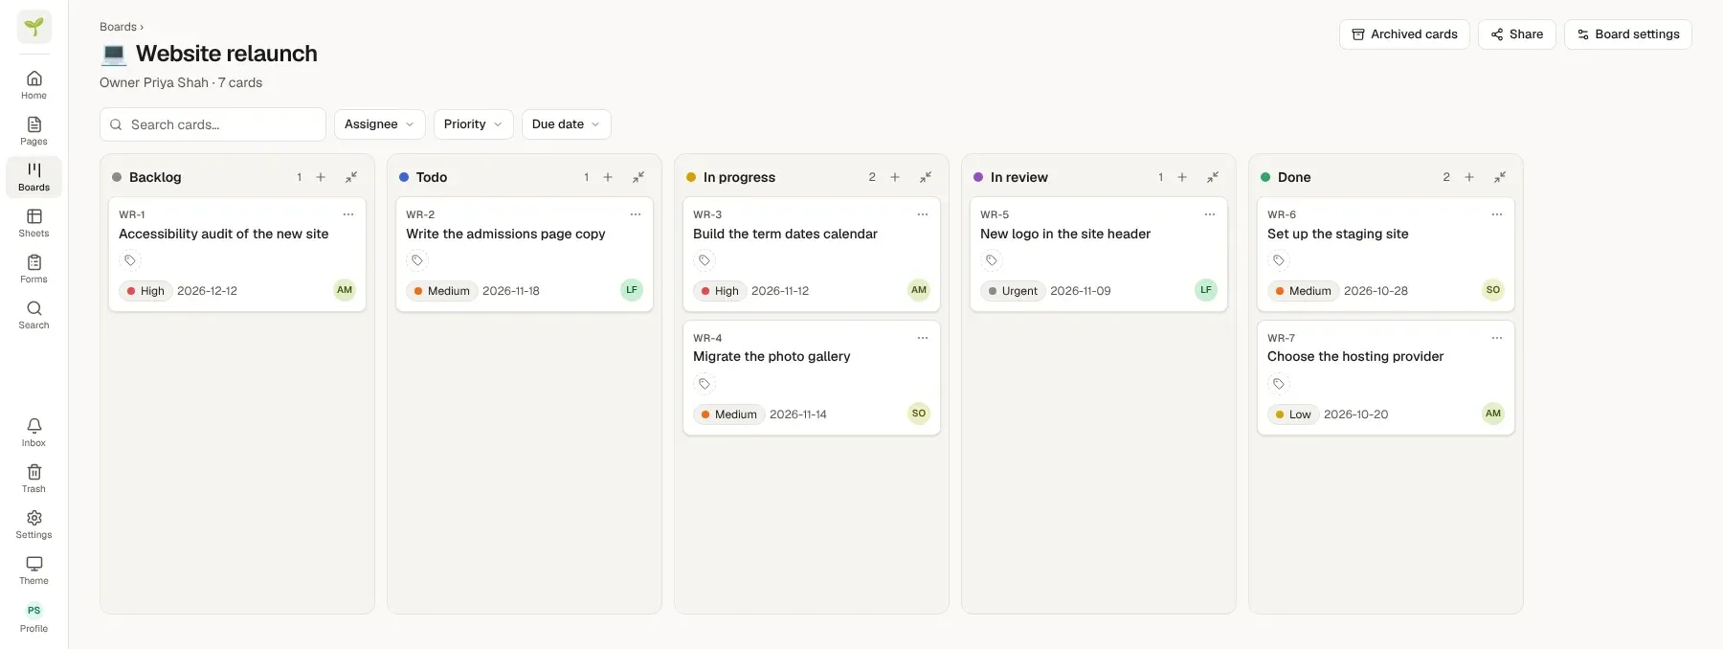Viewport: 1723px width, 649px height.
Task: Open Sheets in the sidebar
Action: point(34,223)
